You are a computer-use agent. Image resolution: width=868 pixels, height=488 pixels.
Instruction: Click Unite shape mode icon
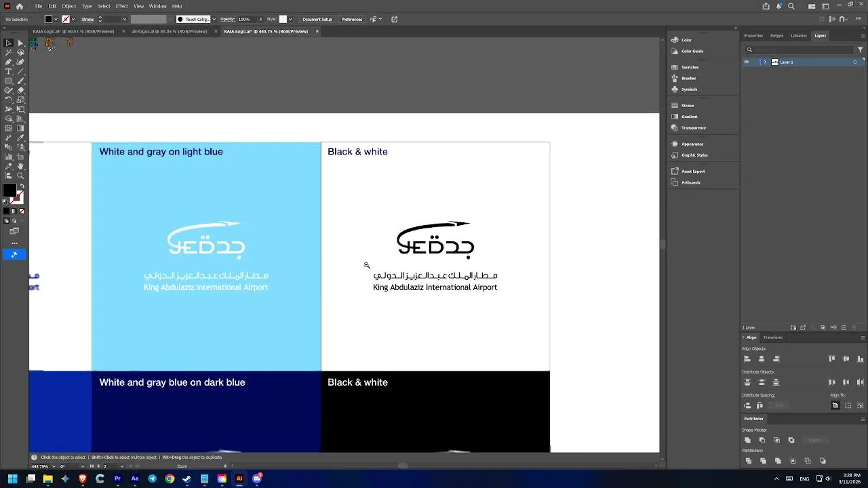click(747, 441)
